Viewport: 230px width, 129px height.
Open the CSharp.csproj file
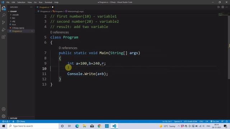18,28
